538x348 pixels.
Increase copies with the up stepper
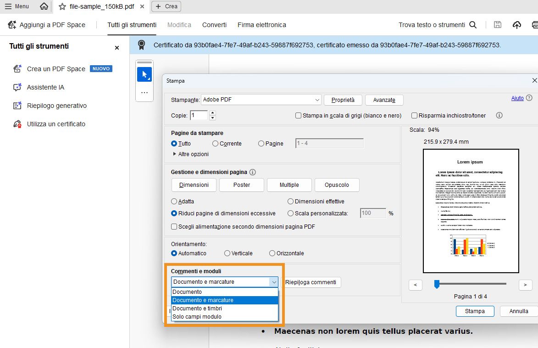coord(212,112)
